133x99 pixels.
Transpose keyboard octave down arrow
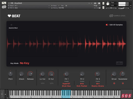2,96
